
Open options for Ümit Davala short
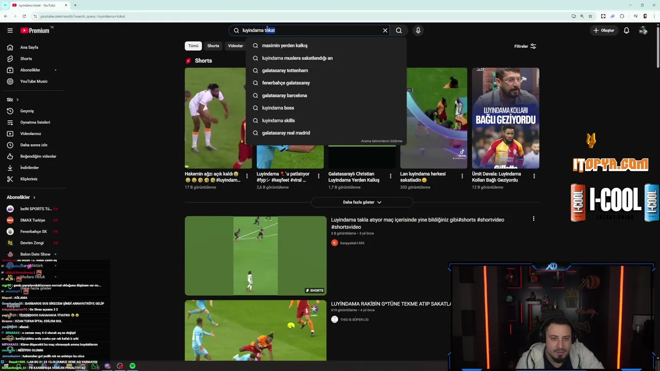tap(534, 176)
